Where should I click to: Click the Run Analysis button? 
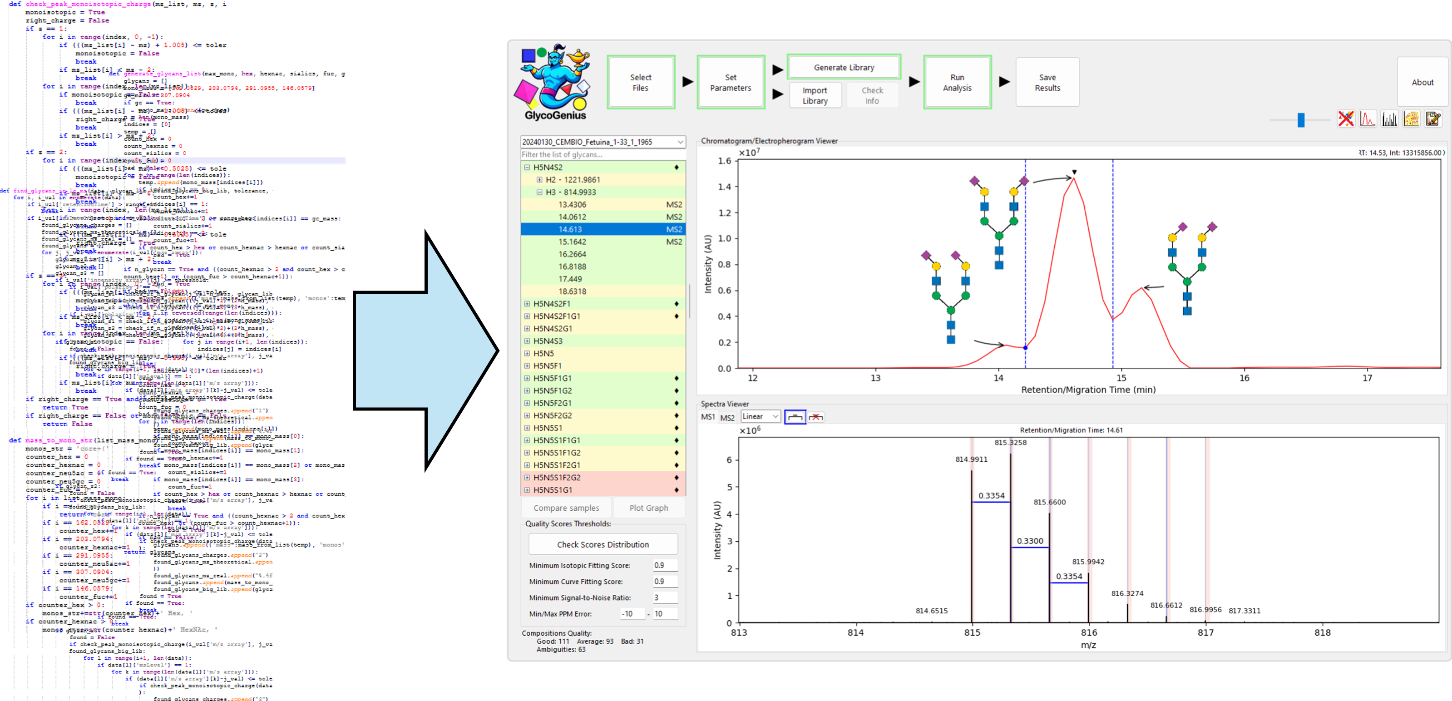pyautogui.click(x=957, y=82)
